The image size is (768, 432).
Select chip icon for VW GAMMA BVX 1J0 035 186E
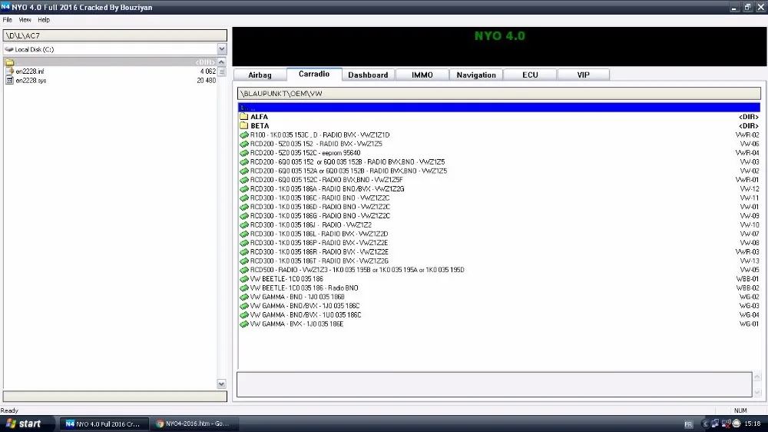[244, 324]
